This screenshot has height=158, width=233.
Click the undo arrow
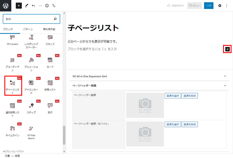(33, 6)
